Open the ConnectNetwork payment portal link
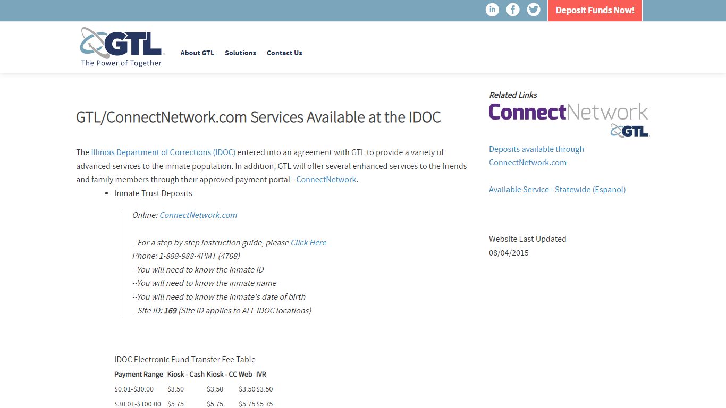This screenshot has width=726, height=408. pos(326,180)
